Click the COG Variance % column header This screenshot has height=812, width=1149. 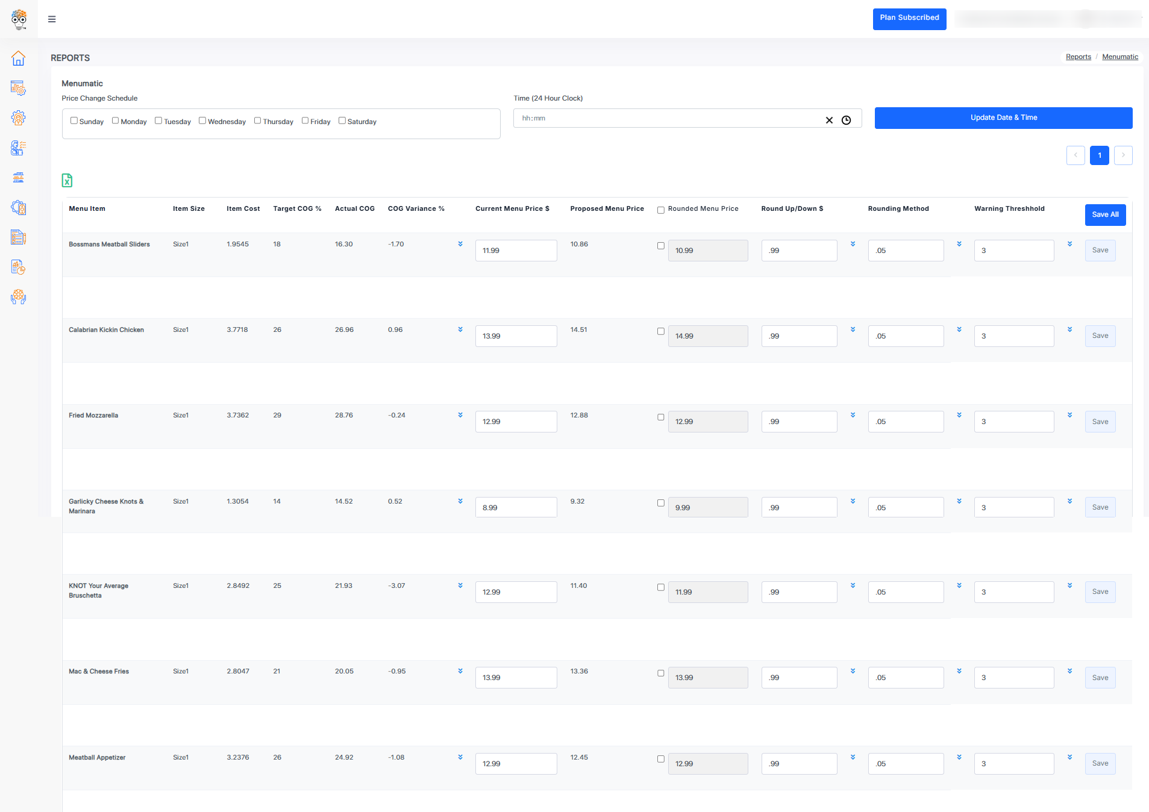point(416,209)
